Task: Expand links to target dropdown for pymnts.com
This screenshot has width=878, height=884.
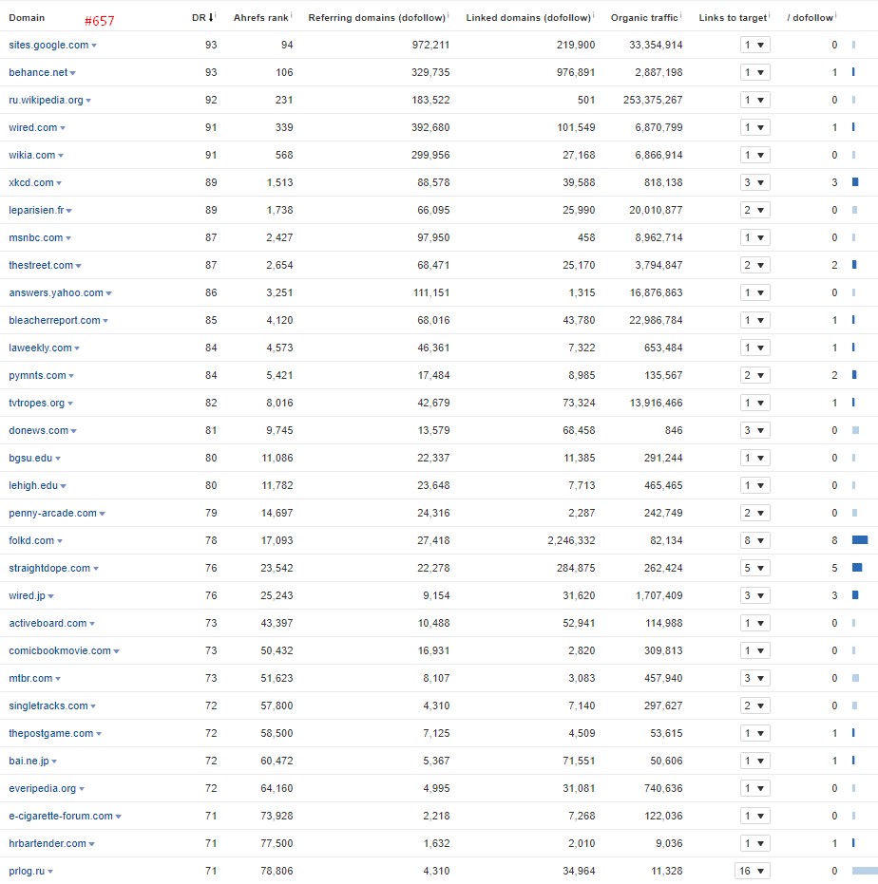Action: 754,375
